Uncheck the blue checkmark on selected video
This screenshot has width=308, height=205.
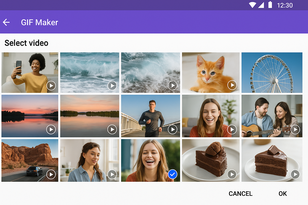click(x=172, y=175)
